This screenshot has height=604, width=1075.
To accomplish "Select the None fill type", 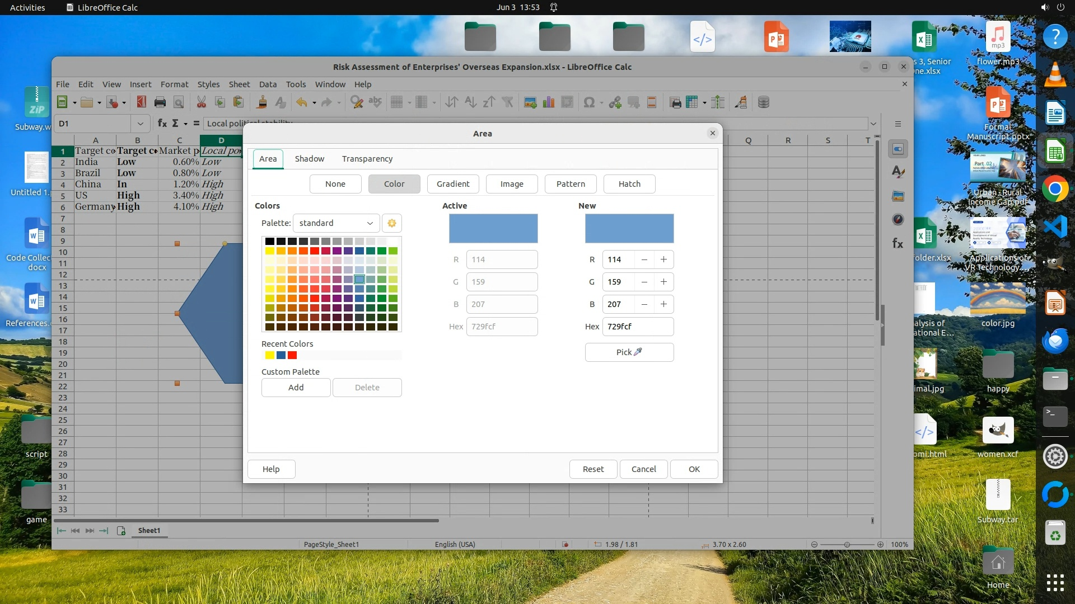I will click(x=335, y=184).
